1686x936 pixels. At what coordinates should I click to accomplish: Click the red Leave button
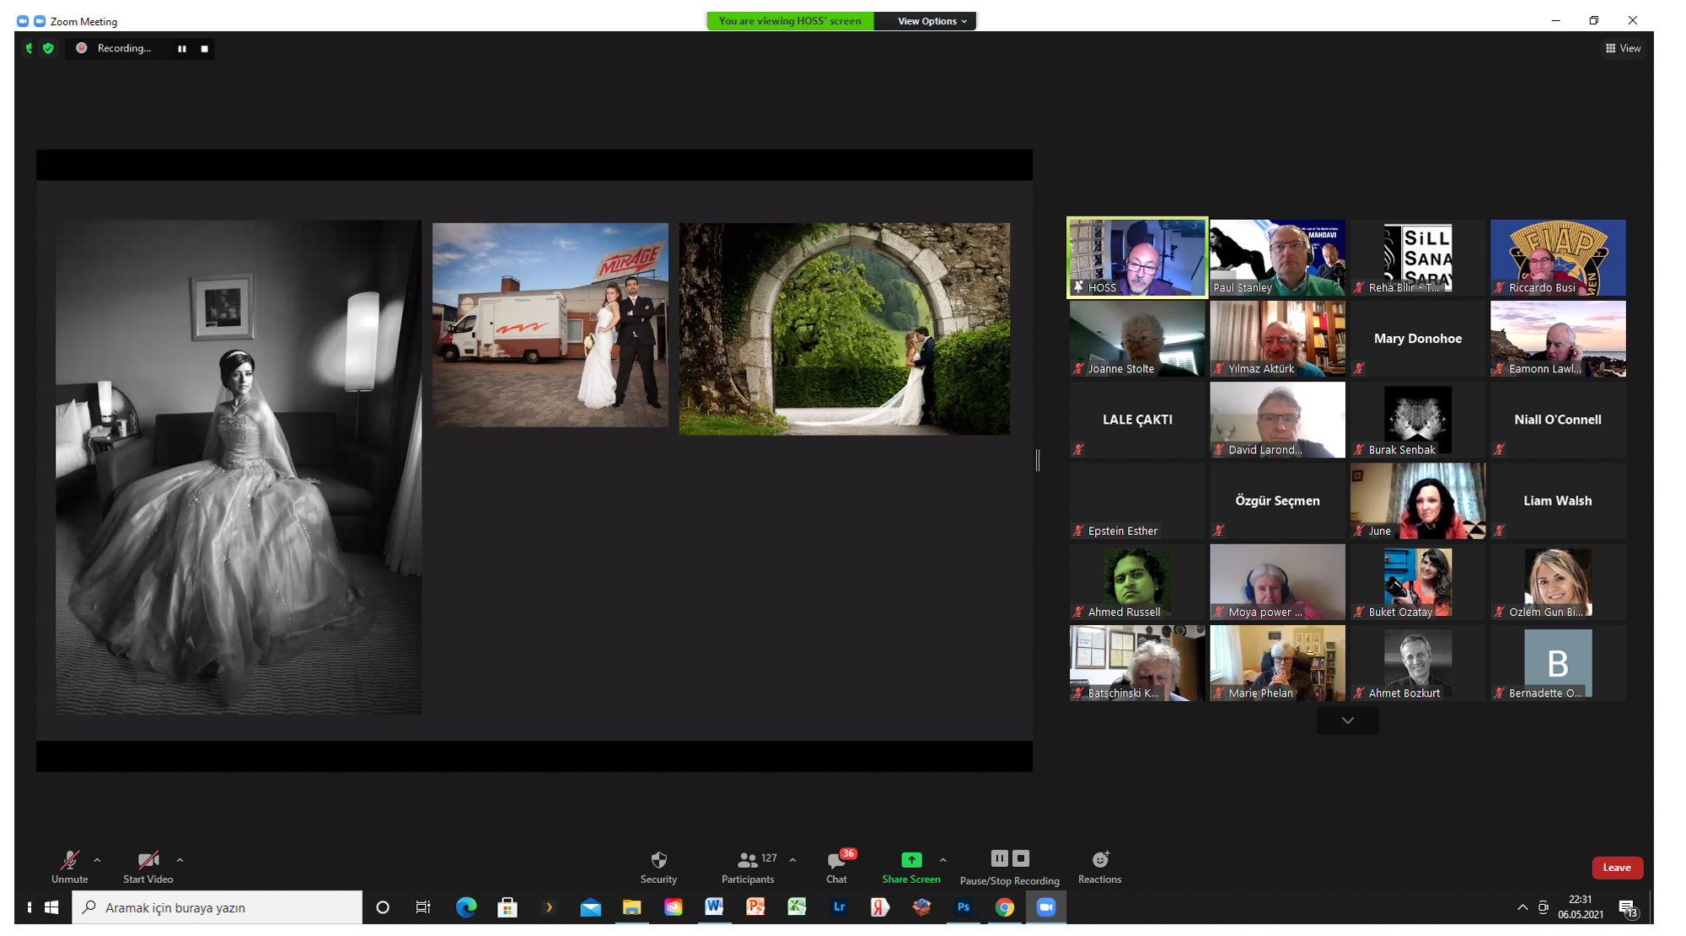coord(1616,867)
